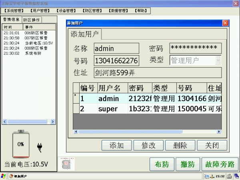Click the network icon in system tray
The height and width of the screenshot is (180, 240).
point(206,176)
